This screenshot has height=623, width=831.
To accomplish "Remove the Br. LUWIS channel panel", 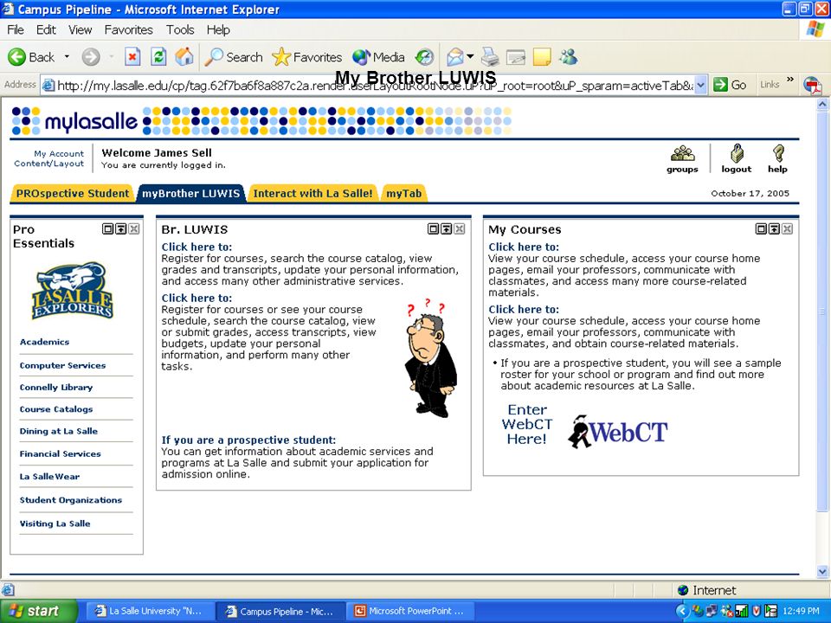I will click(460, 228).
